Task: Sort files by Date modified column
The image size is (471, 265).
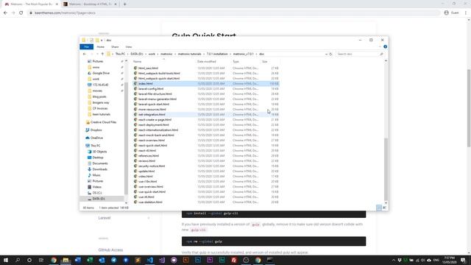Action: [x=213, y=62]
